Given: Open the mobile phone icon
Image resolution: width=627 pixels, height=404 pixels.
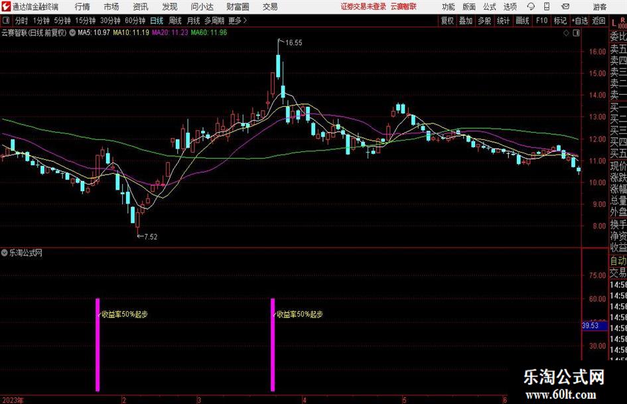Looking at the screenshot, I should (x=547, y=7).
